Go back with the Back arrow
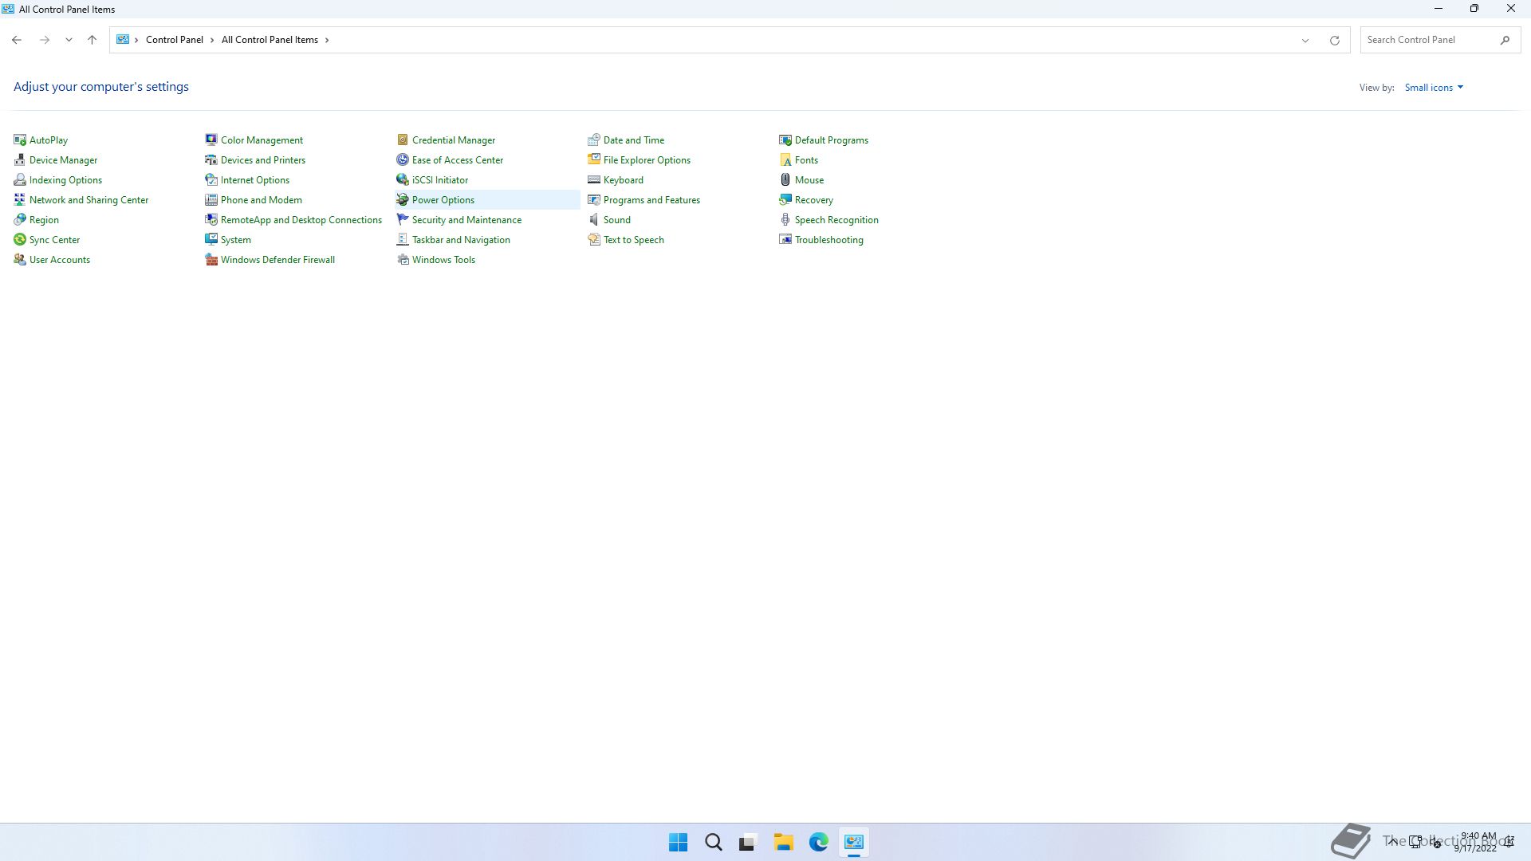1531x861 pixels. pyautogui.click(x=17, y=40)
